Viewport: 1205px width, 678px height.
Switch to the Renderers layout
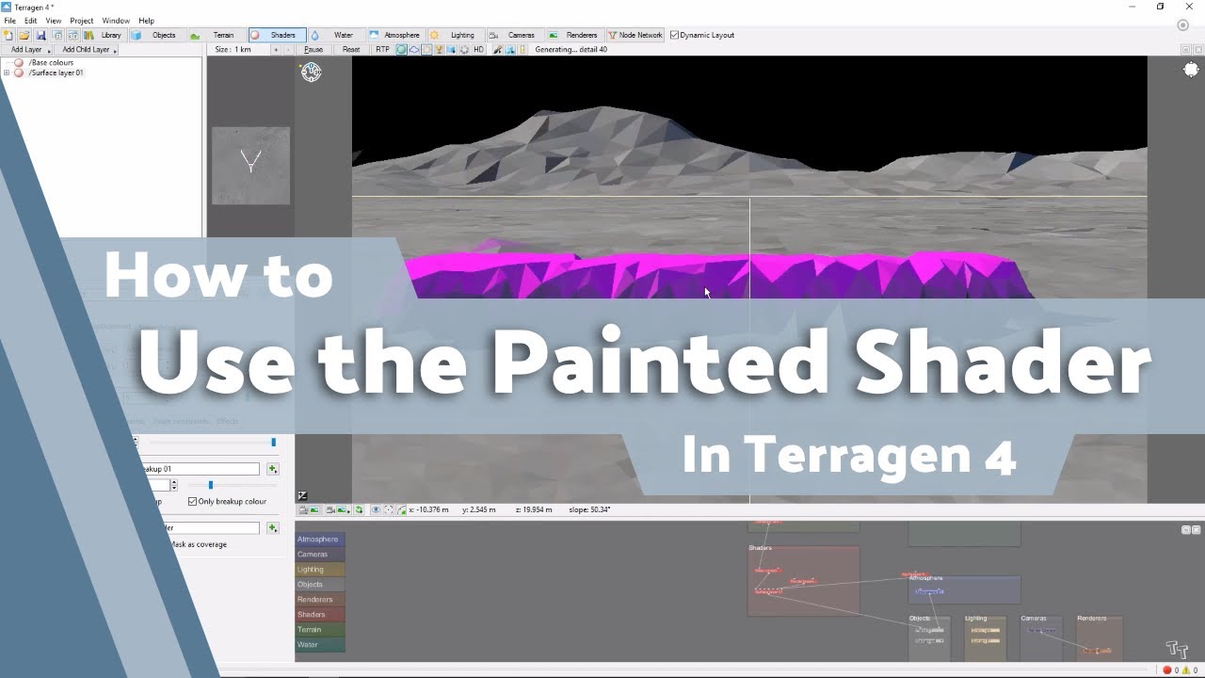[x=574, y=35]
